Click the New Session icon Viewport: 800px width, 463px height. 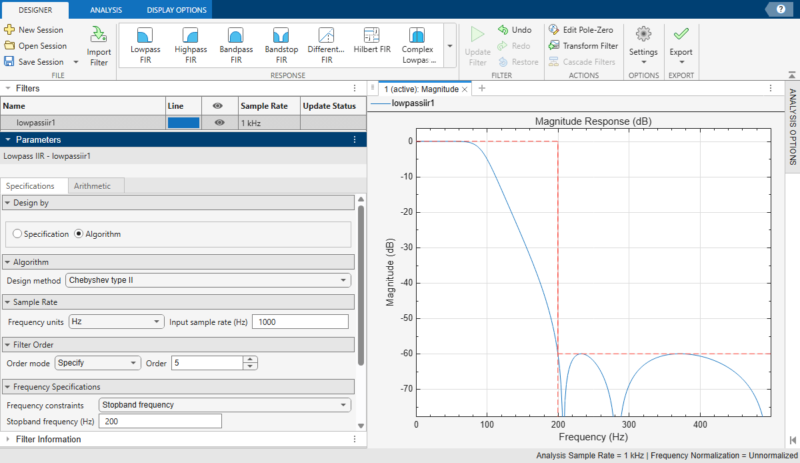tap(9, 30)
